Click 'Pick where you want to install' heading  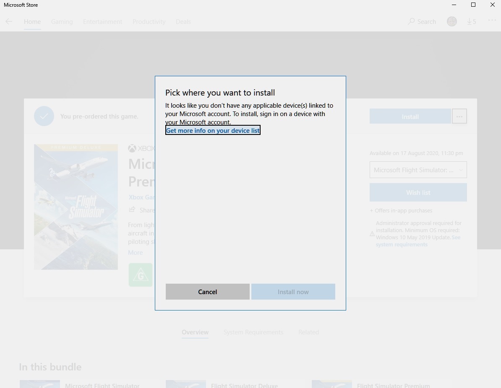(220, 93)
